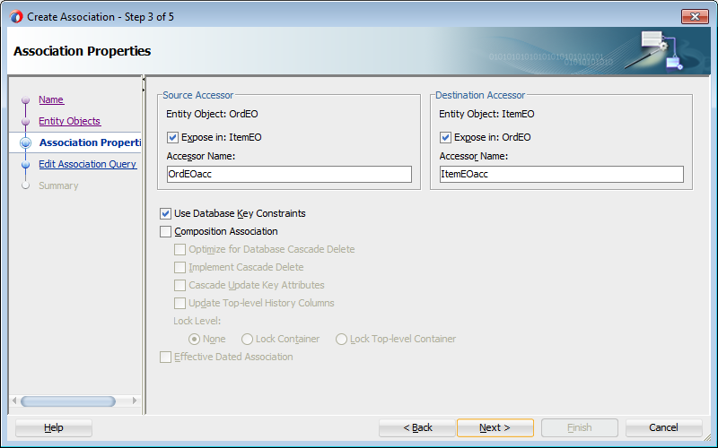Image resolution: width=718 pixels, height=448 pixels.
Task: Cancel the association wizard
Action: [x=663, y=427]
